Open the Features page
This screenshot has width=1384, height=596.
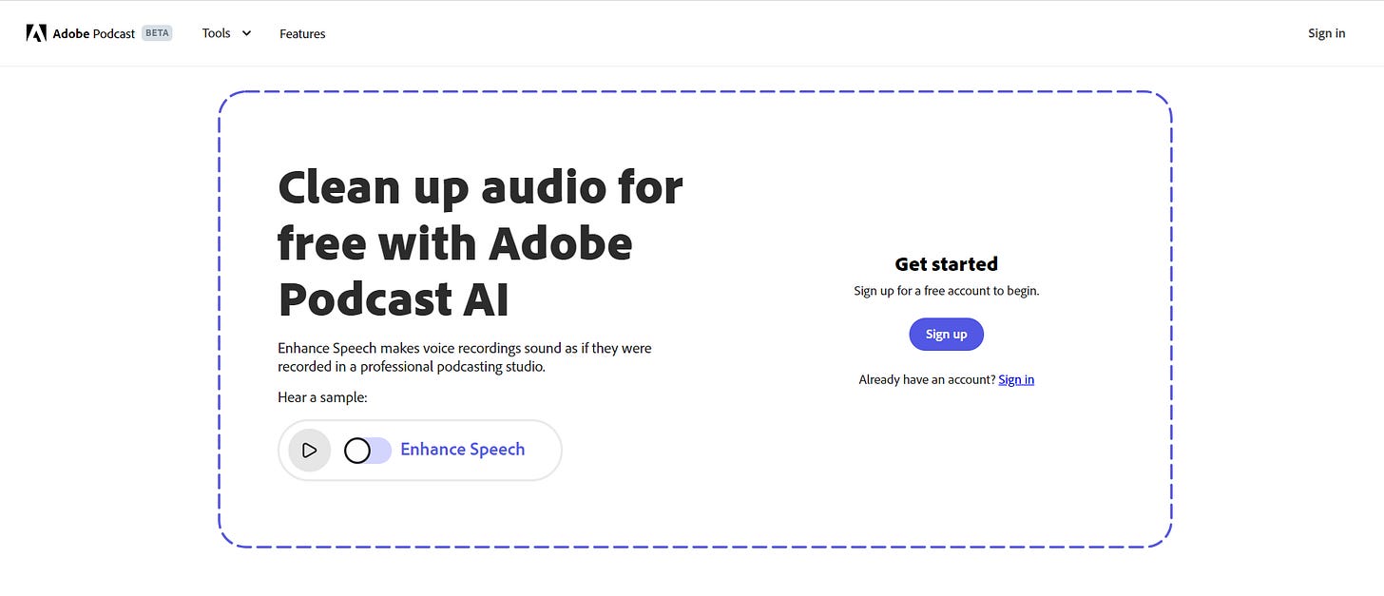click(x=302, y=33)
